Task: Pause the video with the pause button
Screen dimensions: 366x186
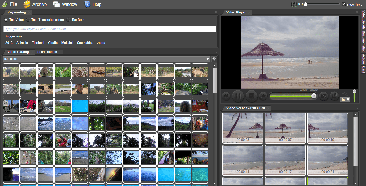Action: tap(238, 96)
